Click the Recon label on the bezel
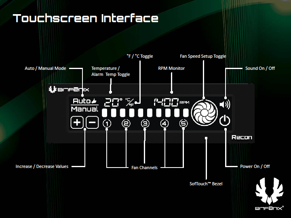The width and height of the screenshot is (291, 218). click(242, 137)
